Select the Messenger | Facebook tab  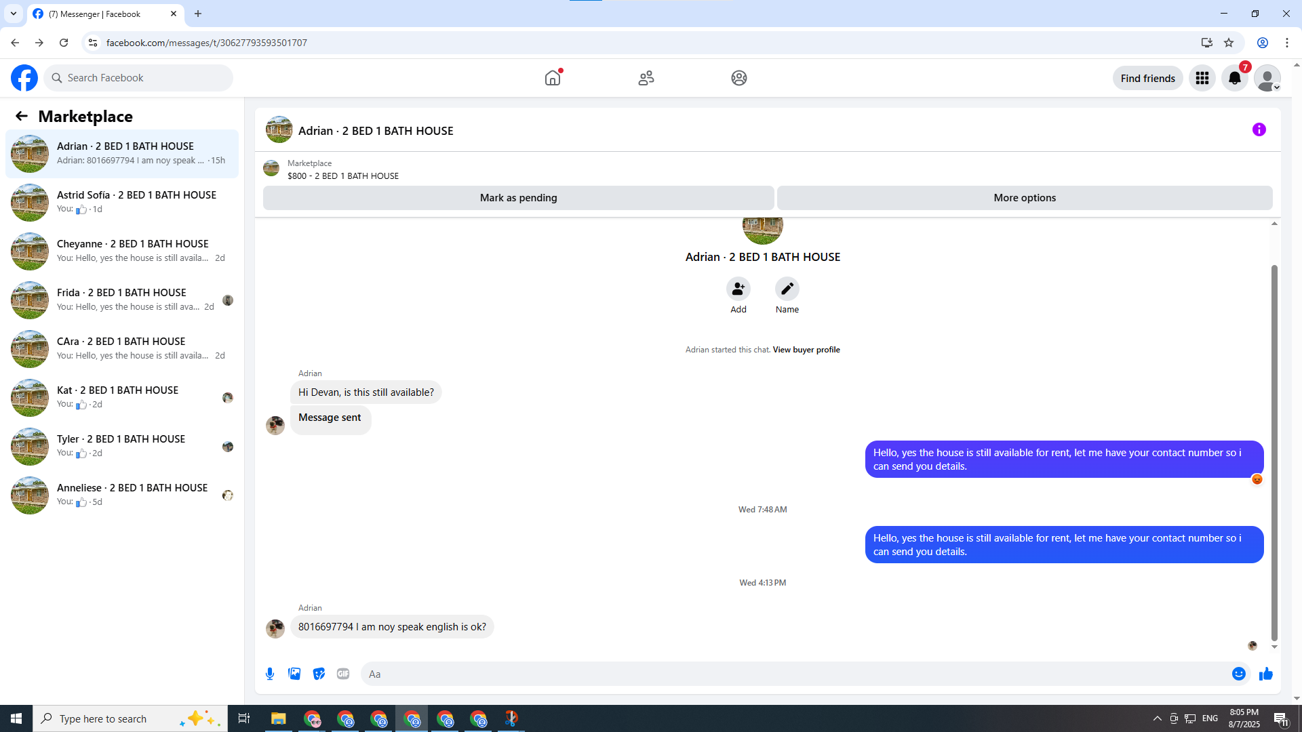pyautogui.click(x=105, y=14)
